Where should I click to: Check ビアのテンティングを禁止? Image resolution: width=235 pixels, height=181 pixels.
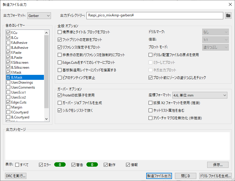[x=60, y=78]
